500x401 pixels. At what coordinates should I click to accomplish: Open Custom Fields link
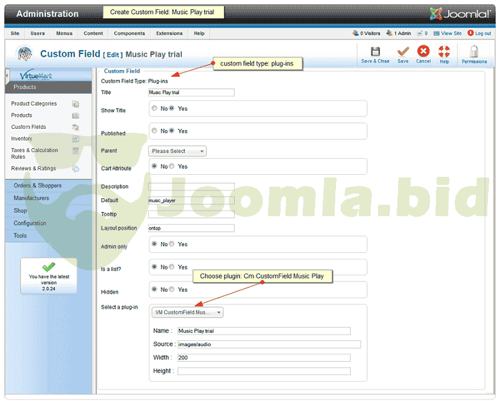point(29,127)
